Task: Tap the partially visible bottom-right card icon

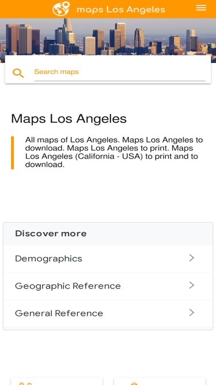Action: 134,383
